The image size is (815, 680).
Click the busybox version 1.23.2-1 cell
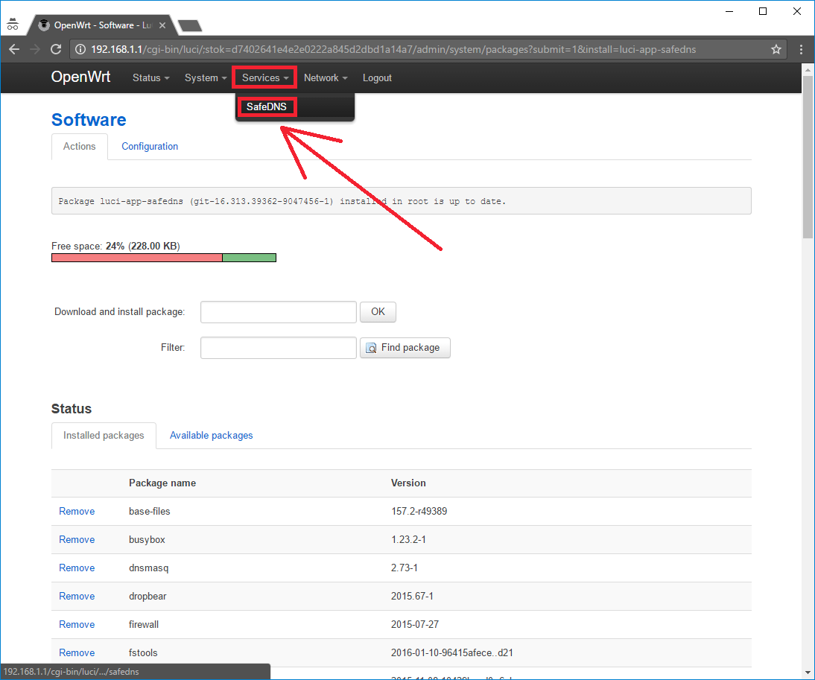click(x=408, y=540)
